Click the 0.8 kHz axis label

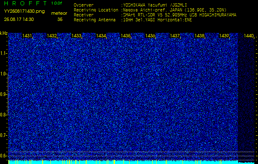click(x=4, y=115)
